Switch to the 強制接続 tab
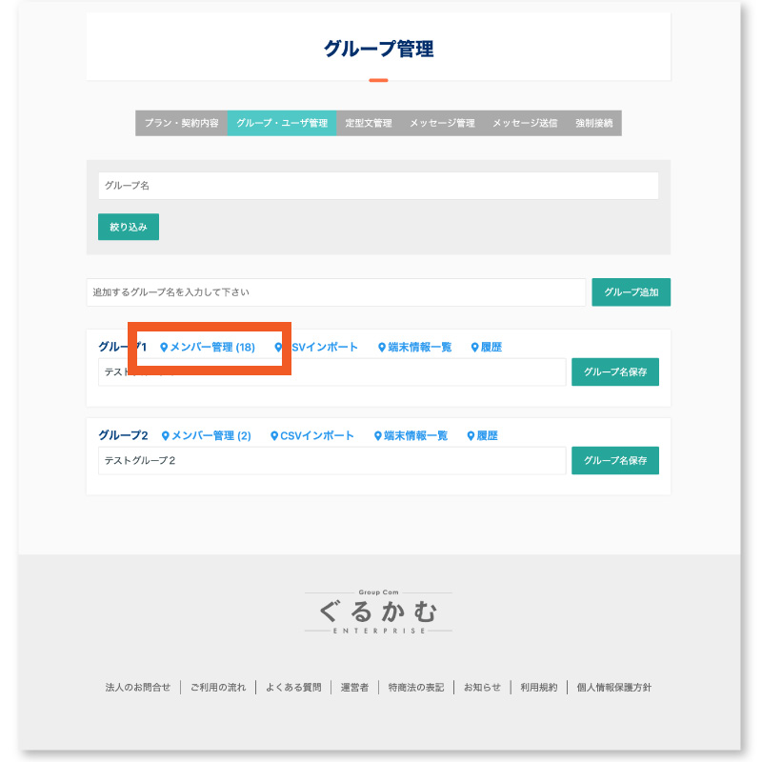Image resolution: width=762 pixels, height=762 pixels. pos(595,123)
